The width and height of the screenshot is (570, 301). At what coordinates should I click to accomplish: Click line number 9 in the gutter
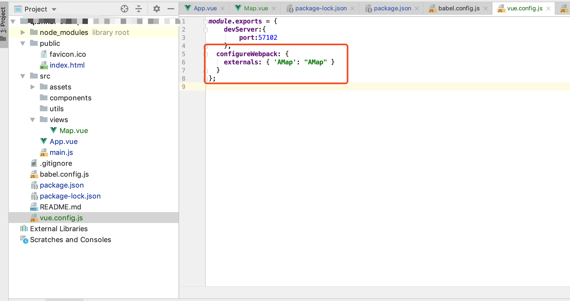click(183, 87)
